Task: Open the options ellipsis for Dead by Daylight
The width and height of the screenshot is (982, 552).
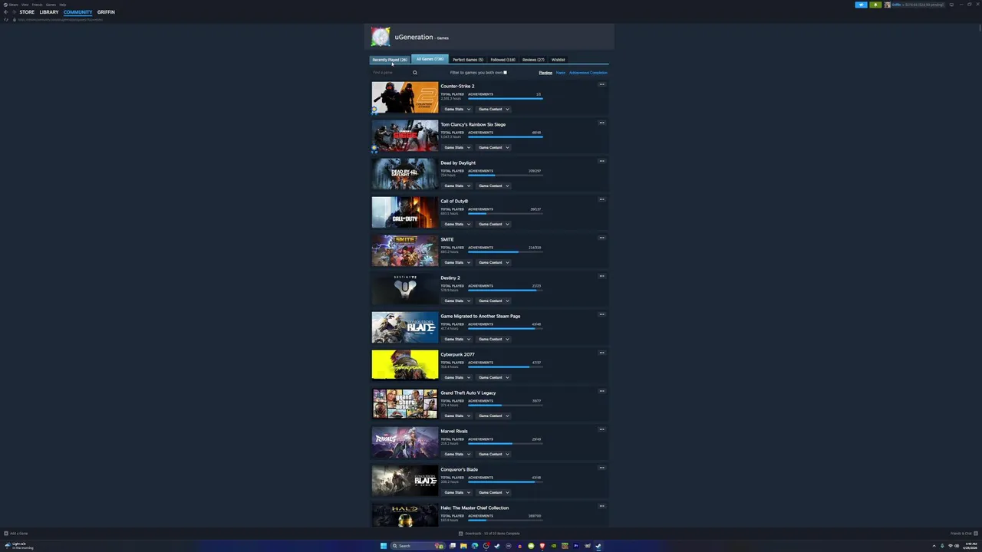Action: 601,161
